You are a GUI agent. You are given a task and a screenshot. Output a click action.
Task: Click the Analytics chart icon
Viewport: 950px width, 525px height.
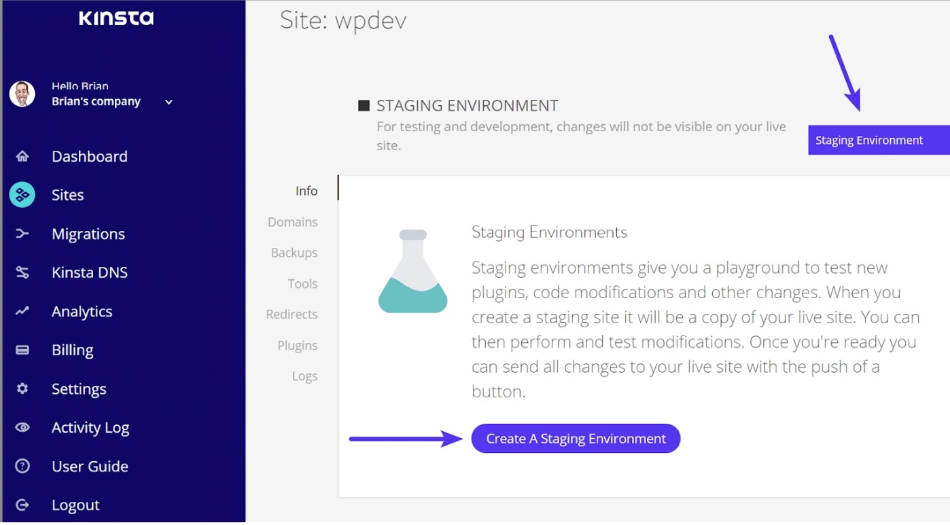[22, 311]
